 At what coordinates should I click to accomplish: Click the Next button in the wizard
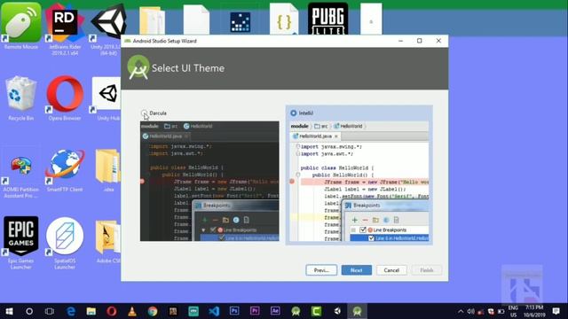357,270
